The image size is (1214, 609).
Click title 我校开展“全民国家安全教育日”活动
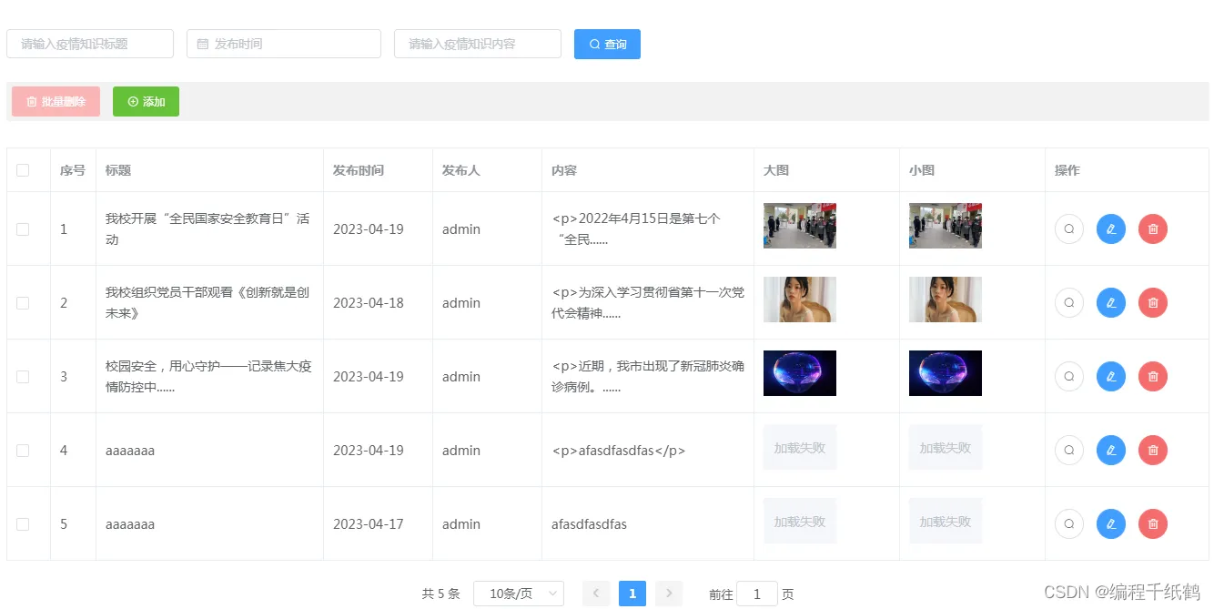(207, 229)
